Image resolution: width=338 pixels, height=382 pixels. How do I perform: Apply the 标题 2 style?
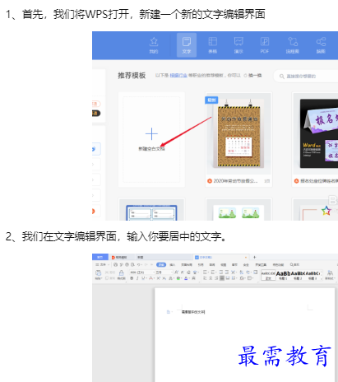298,275
